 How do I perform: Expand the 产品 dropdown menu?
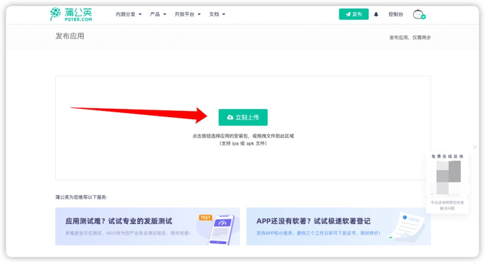pyautogui.click(x=158, y=14)
